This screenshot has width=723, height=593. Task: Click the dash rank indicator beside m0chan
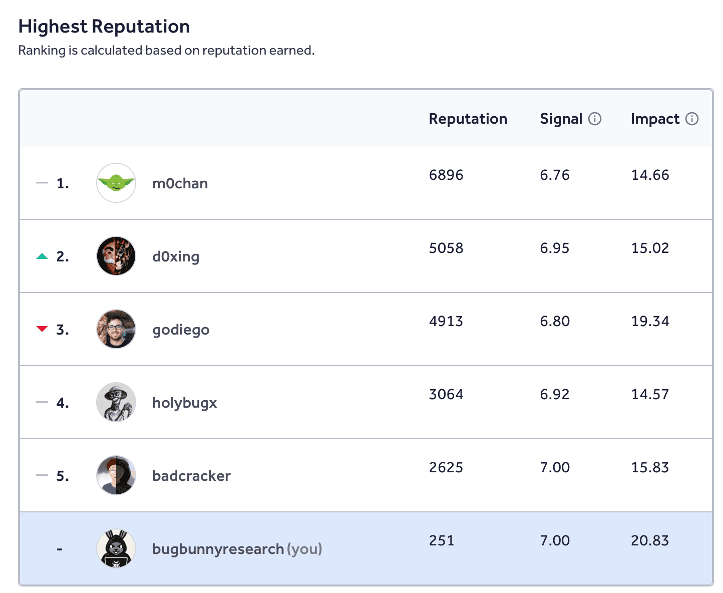pos(42,183)
